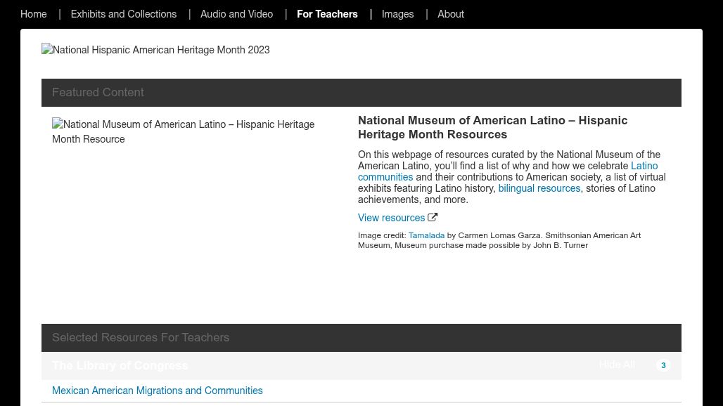Collapse The Library of Congress section
The width and height of the screenshot is (723, 406).
[x=120, y=365]
